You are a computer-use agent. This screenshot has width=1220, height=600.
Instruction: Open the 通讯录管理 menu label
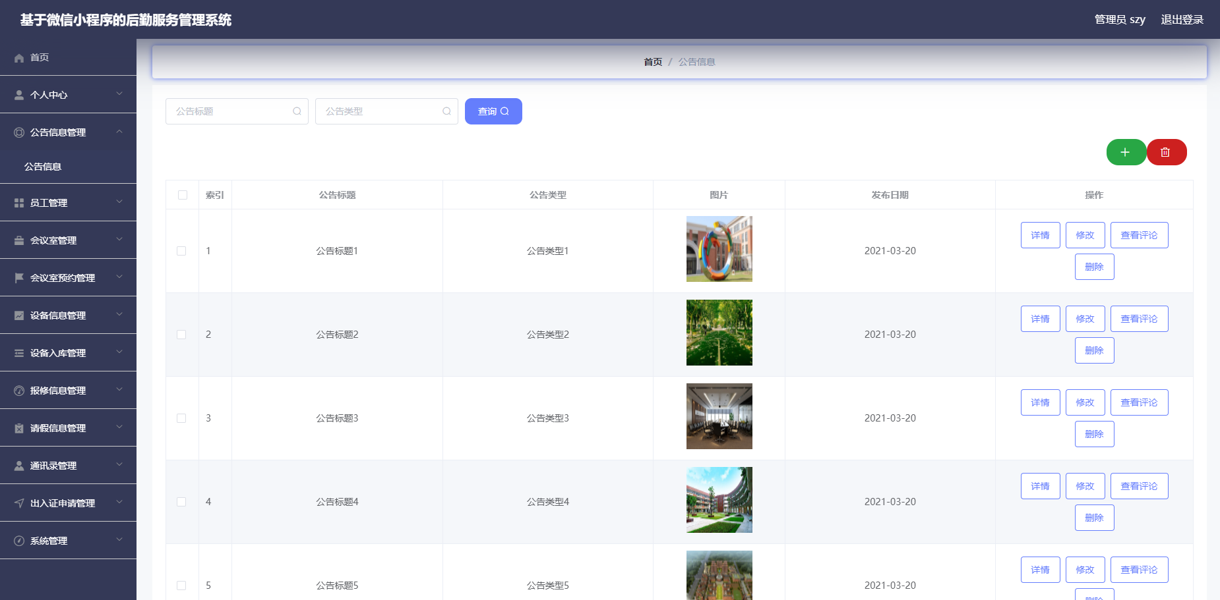[53, 466]
